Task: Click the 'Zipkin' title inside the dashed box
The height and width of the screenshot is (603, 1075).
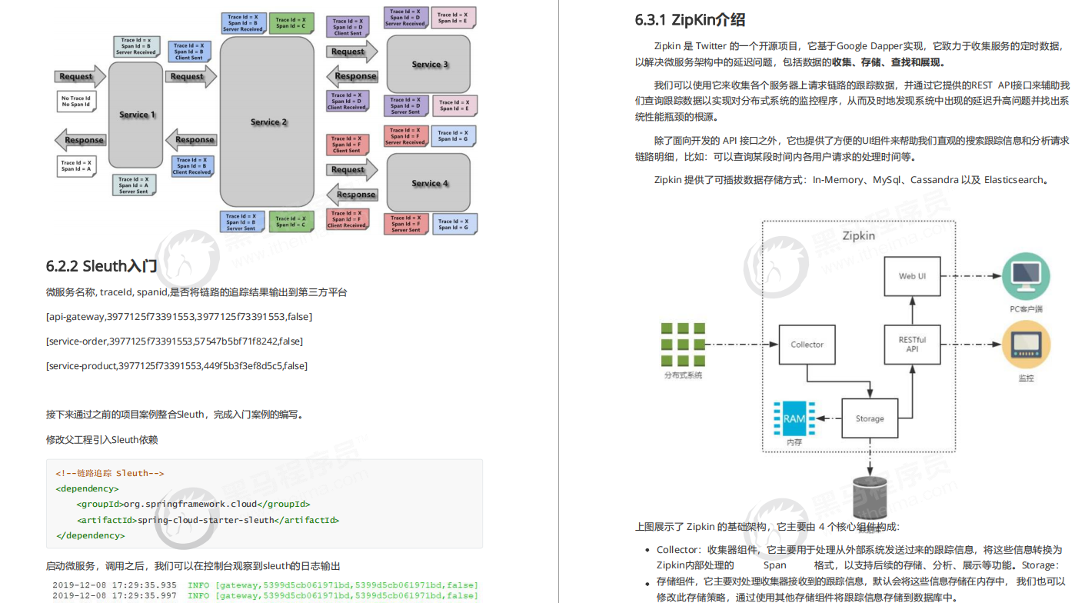Action: click(x=858, y=235)
